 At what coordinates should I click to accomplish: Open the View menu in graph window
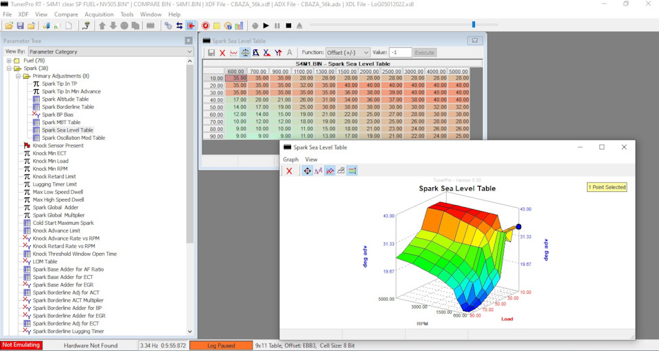[311, 160]
